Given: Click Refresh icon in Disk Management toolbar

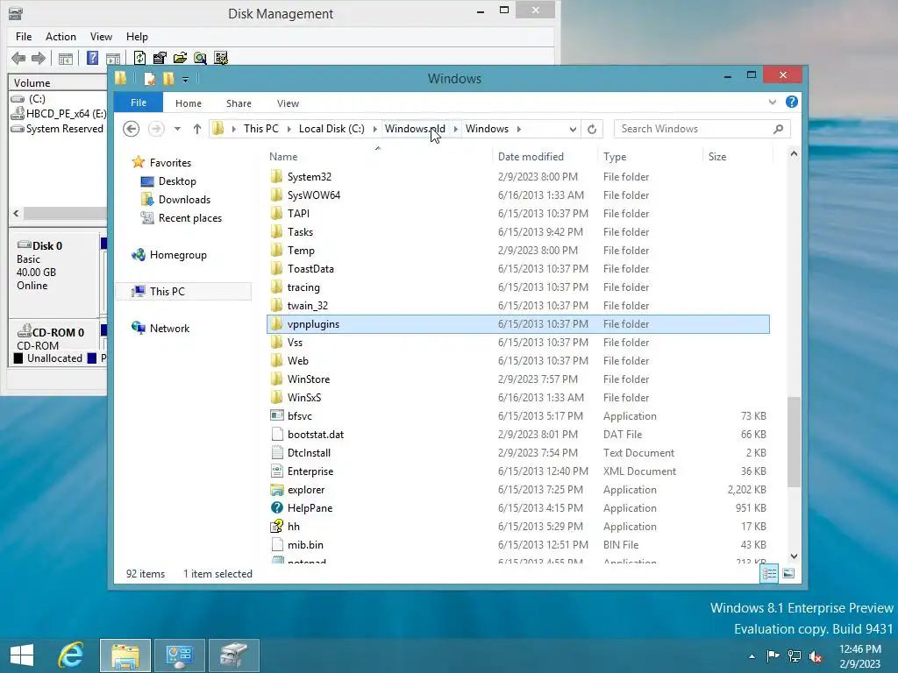Looking at the screenshot, I should tap(139, 58).
